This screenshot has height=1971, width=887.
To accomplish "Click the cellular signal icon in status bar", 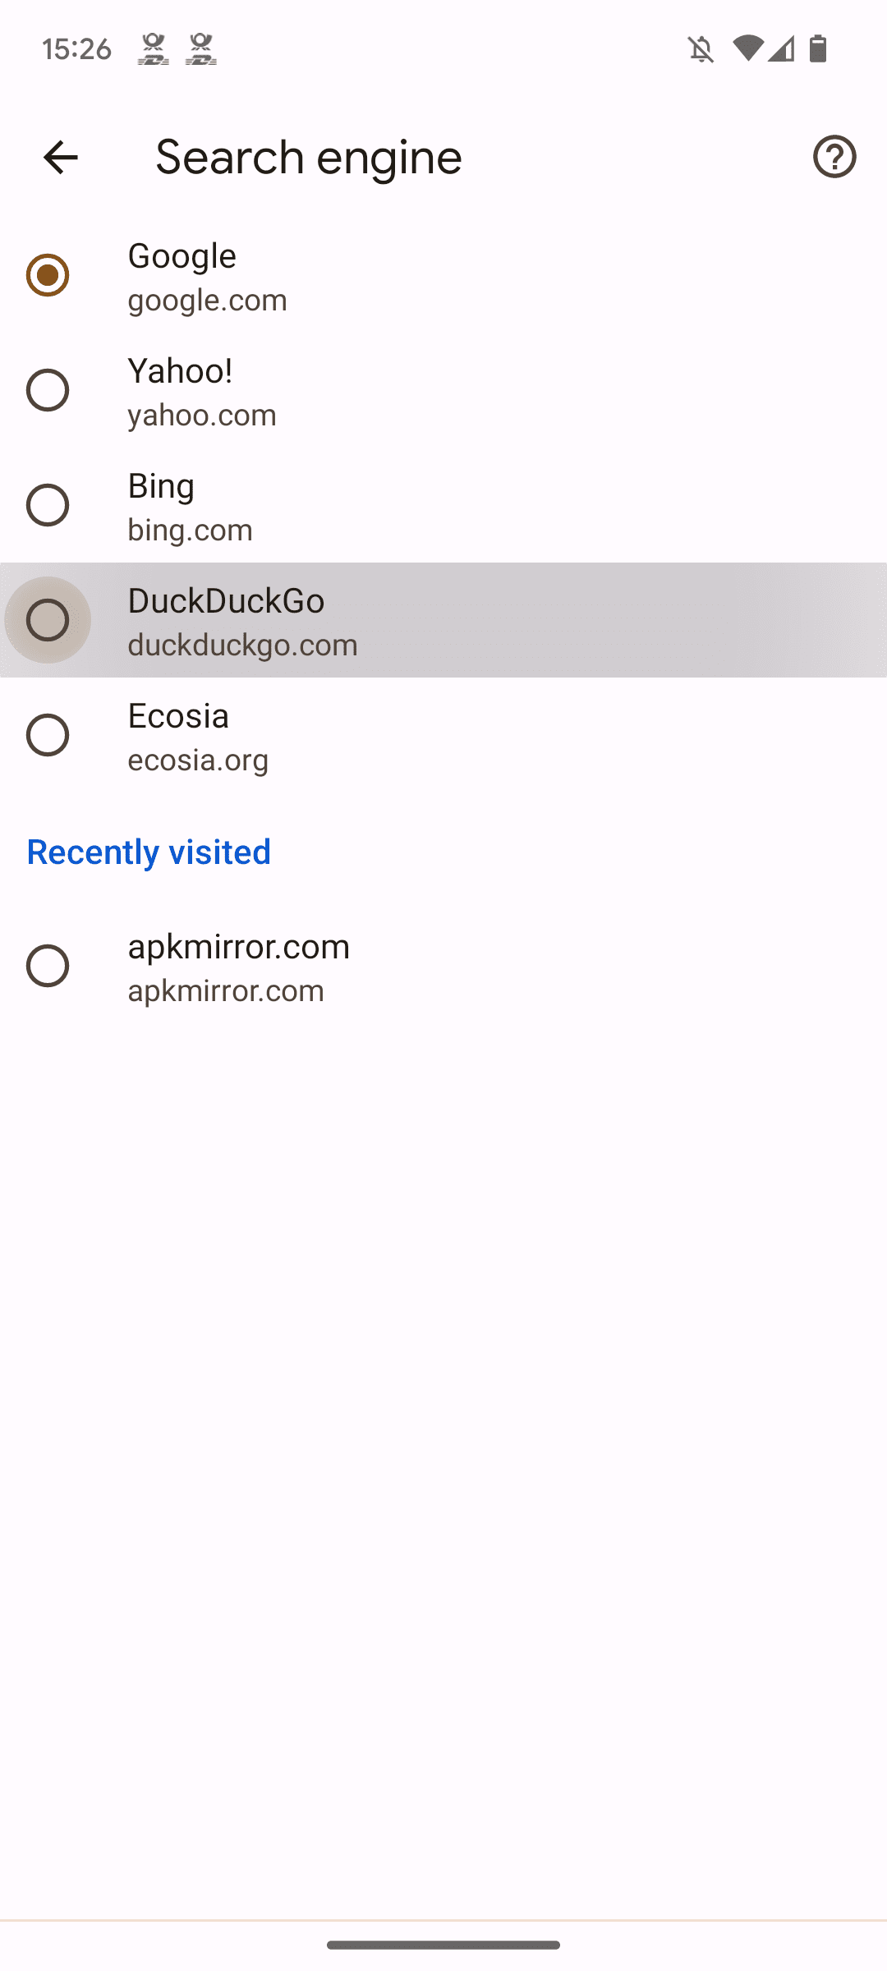I will click(780, 49).
